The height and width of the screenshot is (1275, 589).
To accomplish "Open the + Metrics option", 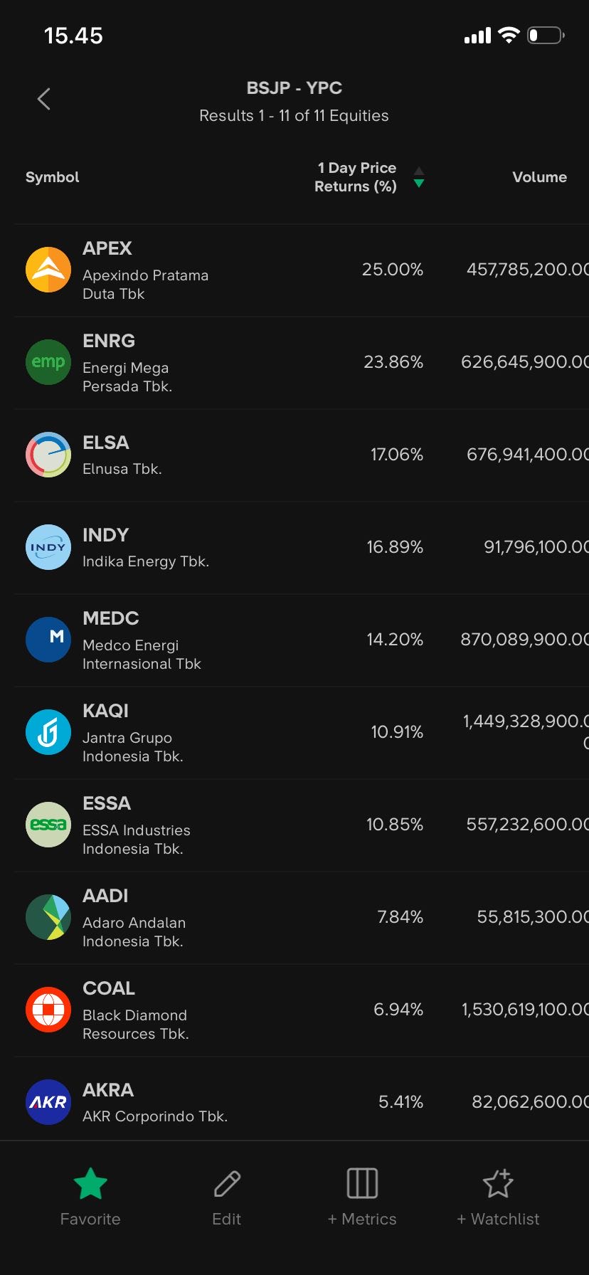I will tap(362, 1197).
